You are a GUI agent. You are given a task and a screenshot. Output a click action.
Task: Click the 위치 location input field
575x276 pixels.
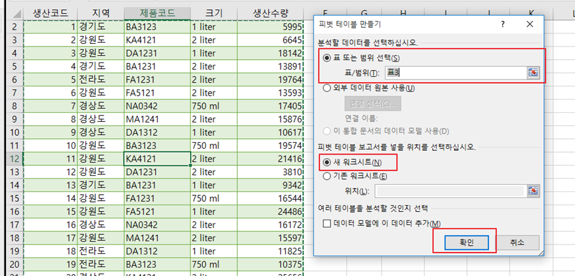(450, 191)
